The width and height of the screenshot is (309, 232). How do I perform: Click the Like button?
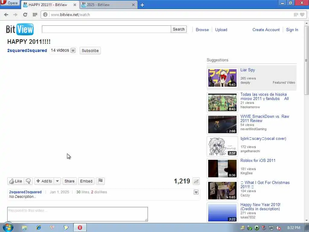click(16, 181)
